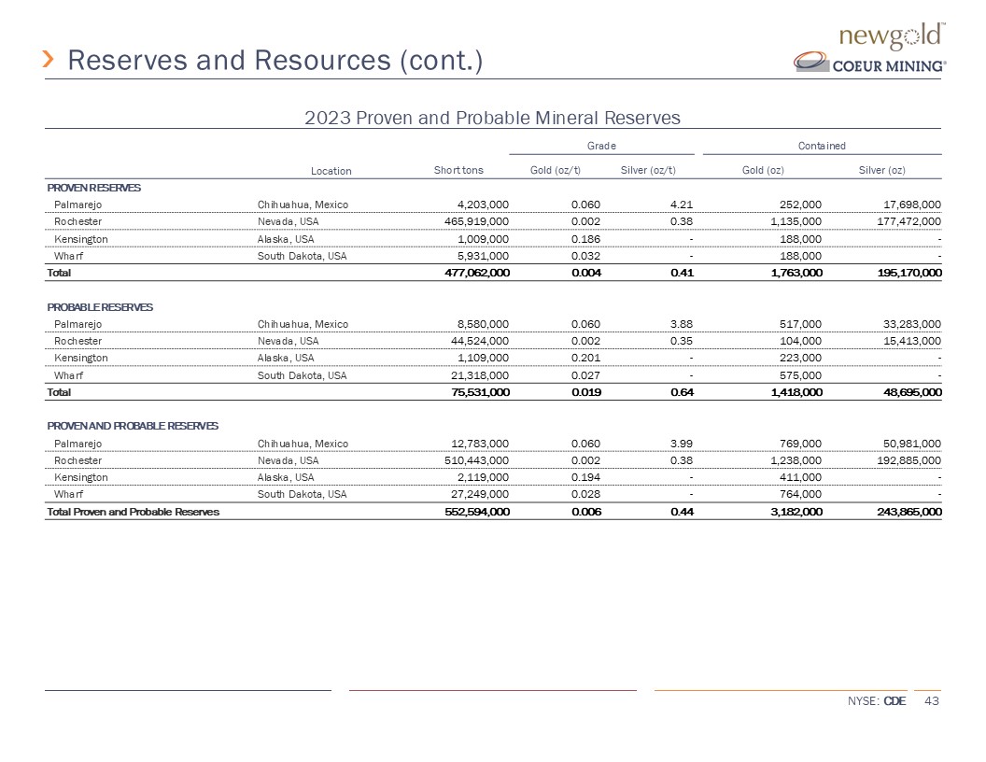Click the 2023 Proven and Probable Mineral Reserves heading
Image resolution: width=986 pixels, height=762 pixels.
click(492, 118)
